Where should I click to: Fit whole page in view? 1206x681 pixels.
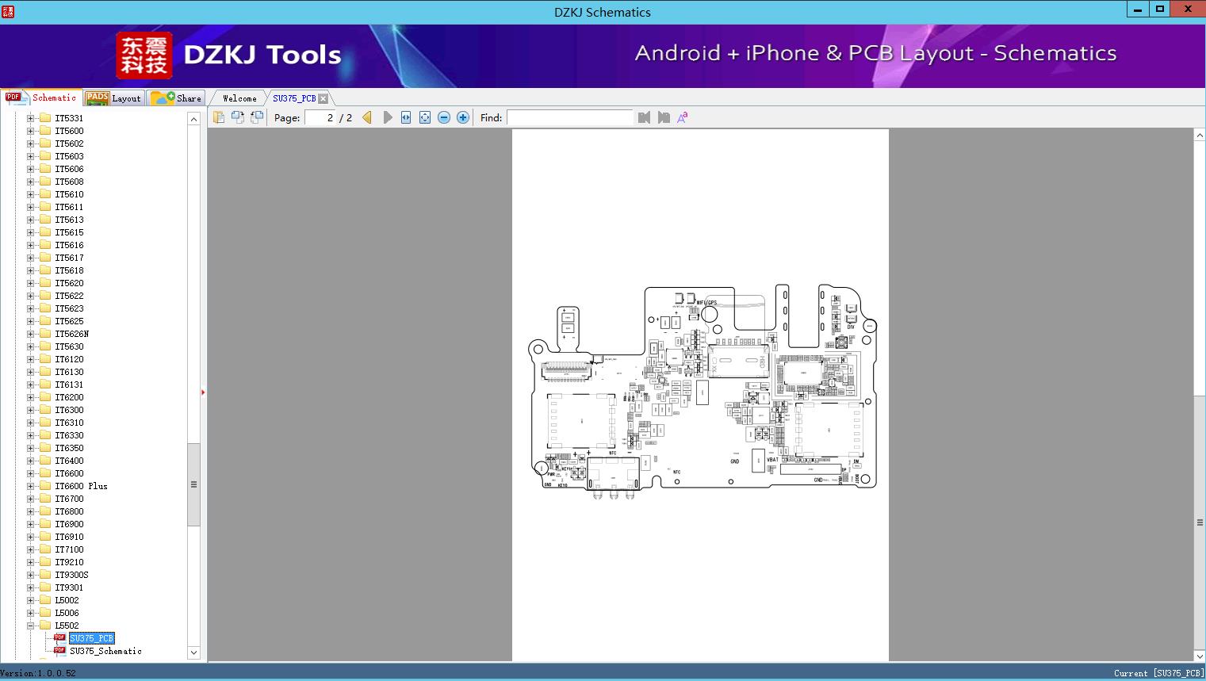(x=425, y=117)
